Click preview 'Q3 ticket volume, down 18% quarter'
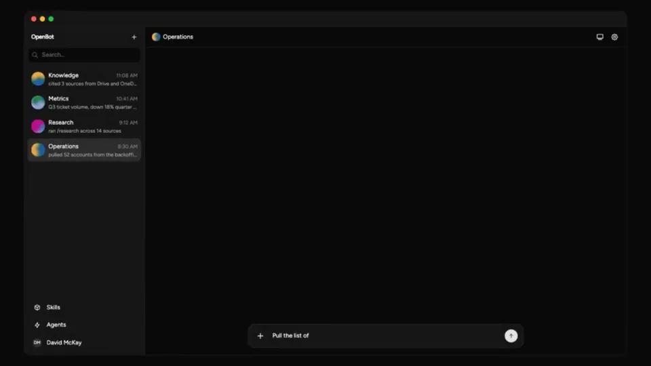Image resolution: width=651 pixels, height=366 pixels. tap(93, 107)
